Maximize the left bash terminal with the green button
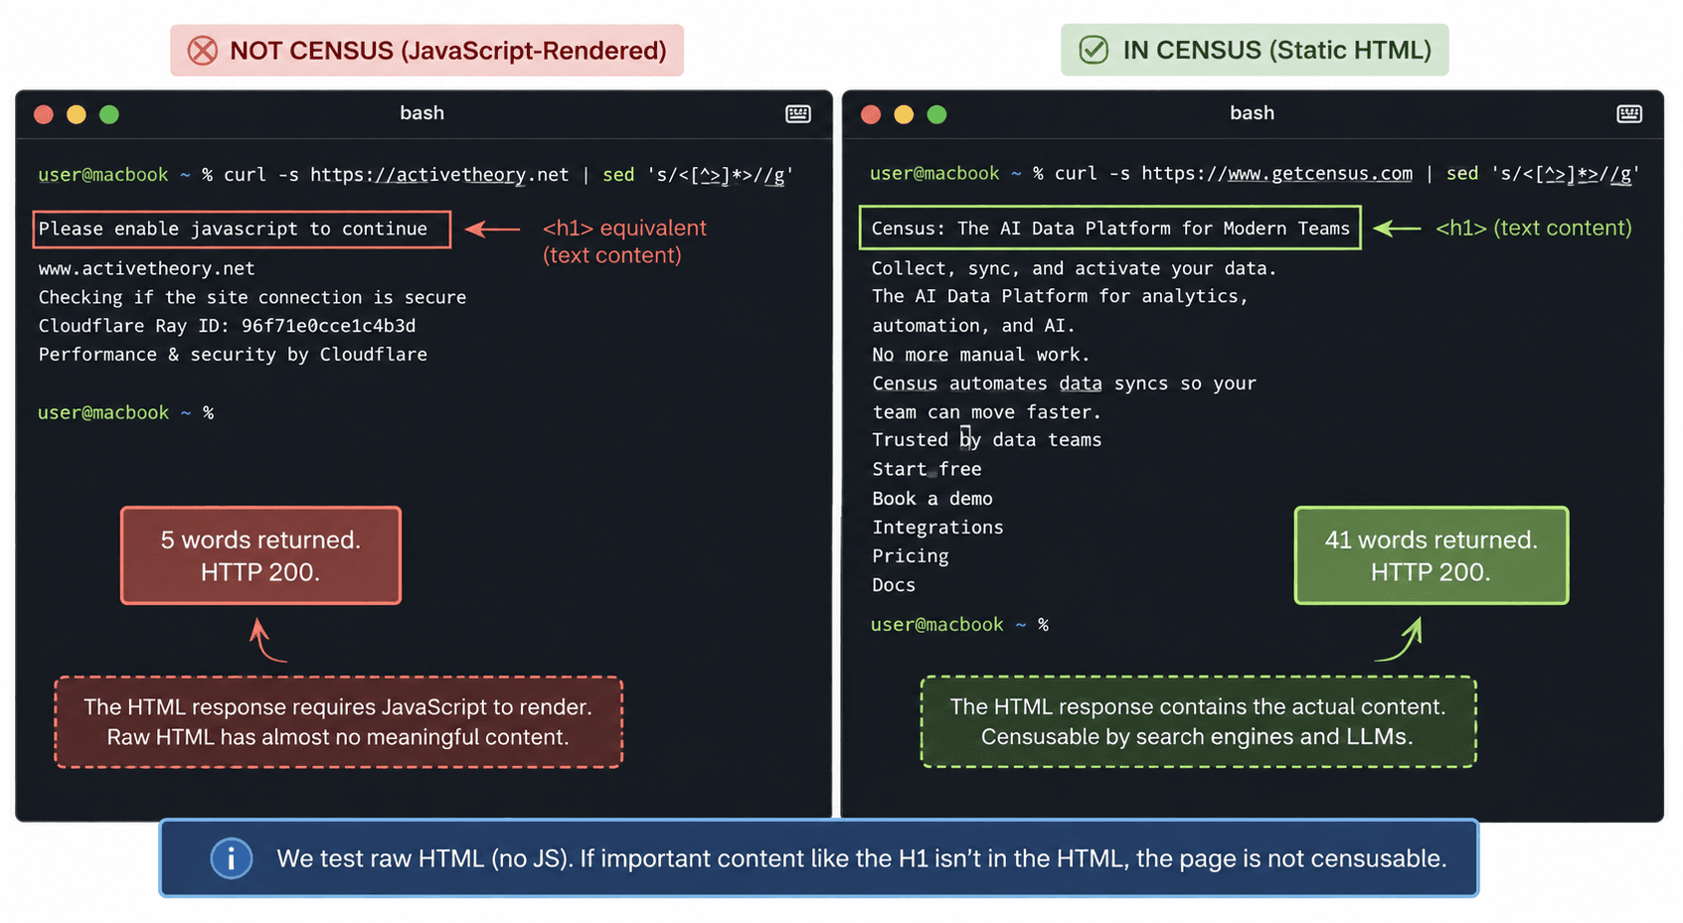The width and height of the screenshot is (1683, 923). coord(109,114)
